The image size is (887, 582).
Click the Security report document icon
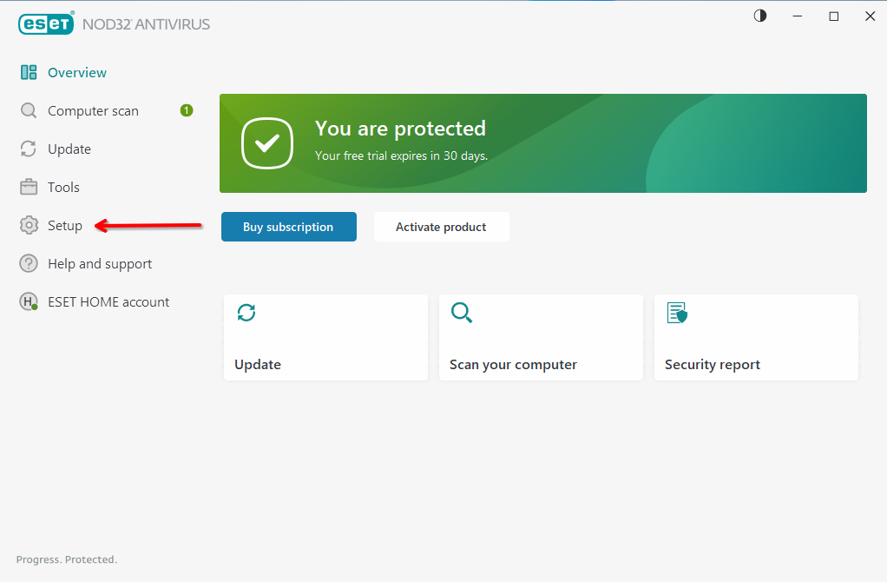677,313
